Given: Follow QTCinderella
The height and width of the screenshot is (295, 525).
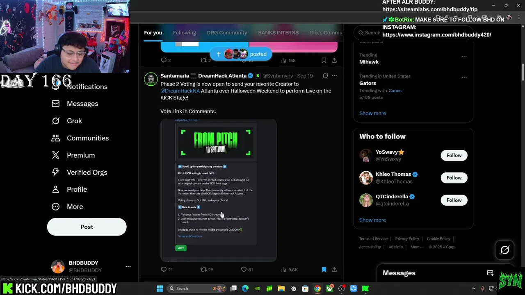Looking at the screenshot, I should click(454, 200).
